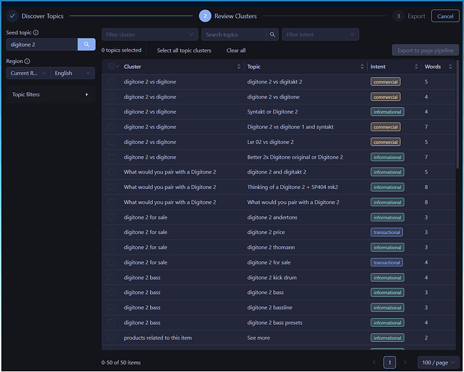The height and width of the screenshot is (372, 464).
Task: Tick the select-all checkbox in table header
Action: point(111,67)
